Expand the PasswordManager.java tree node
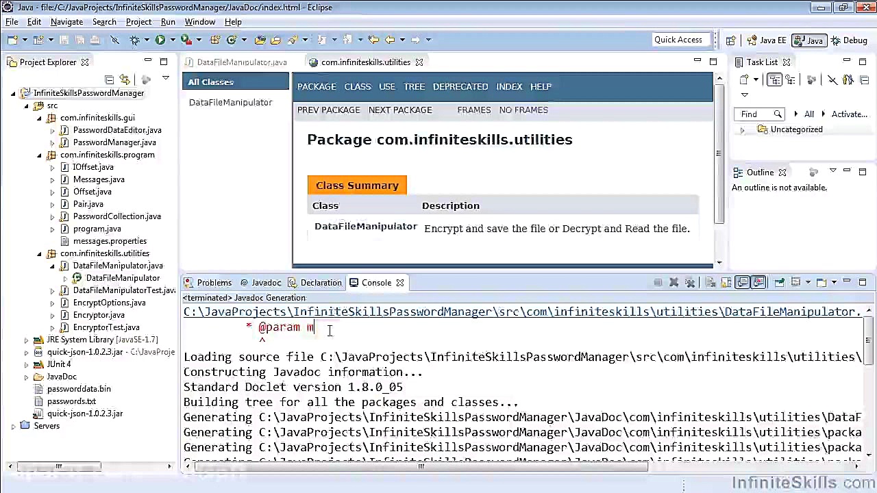The image size is (877, 493). (x=53, y=142)
